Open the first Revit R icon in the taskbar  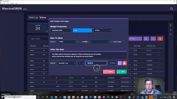[65, 97]
